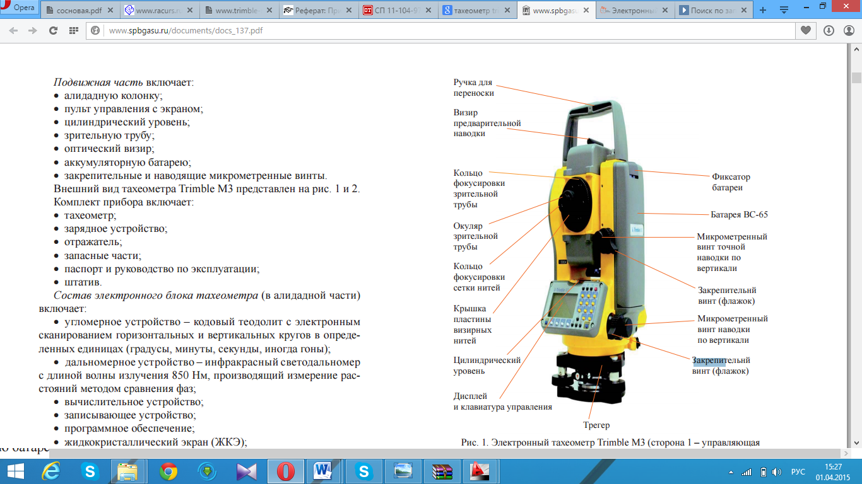This screenshot has width=862, height=484.
Task: Open the green download manager taskbar icon
Action: [207, 471]
